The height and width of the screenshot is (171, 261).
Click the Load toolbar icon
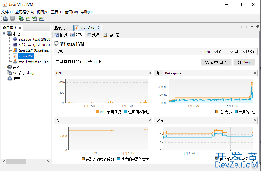tap(6, 19)
